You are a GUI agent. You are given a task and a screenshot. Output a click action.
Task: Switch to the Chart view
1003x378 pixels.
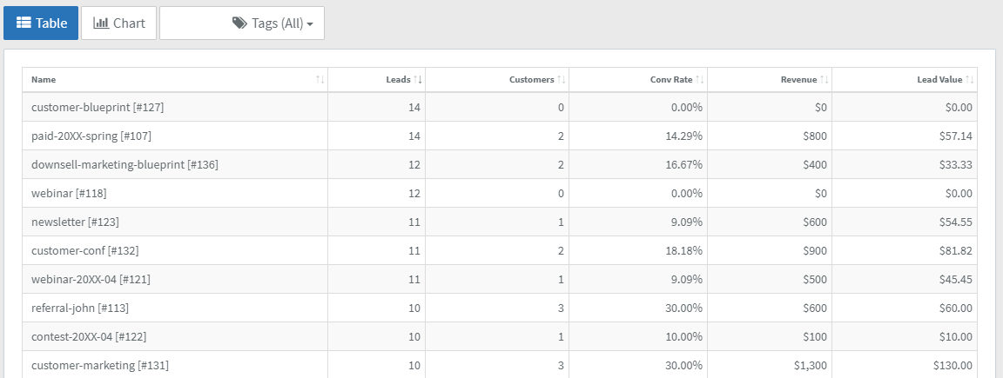pyautogui.click(x=119, y=23)
